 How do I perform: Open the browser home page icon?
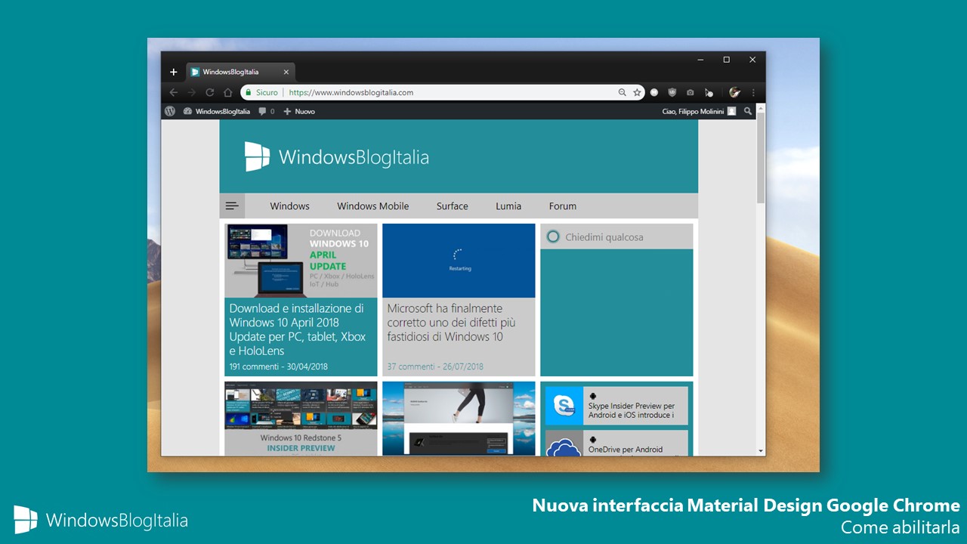point(228,93)
